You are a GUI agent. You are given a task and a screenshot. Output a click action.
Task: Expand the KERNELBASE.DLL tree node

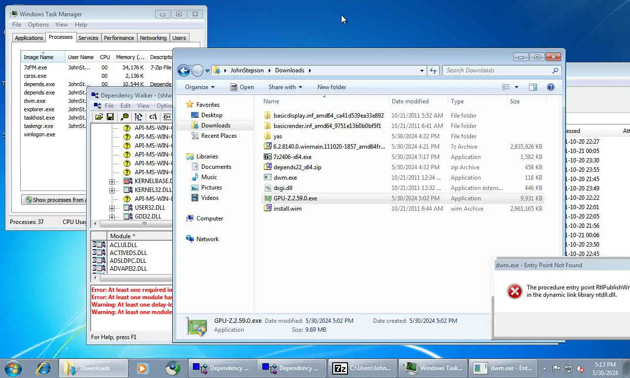pos(112,181)
